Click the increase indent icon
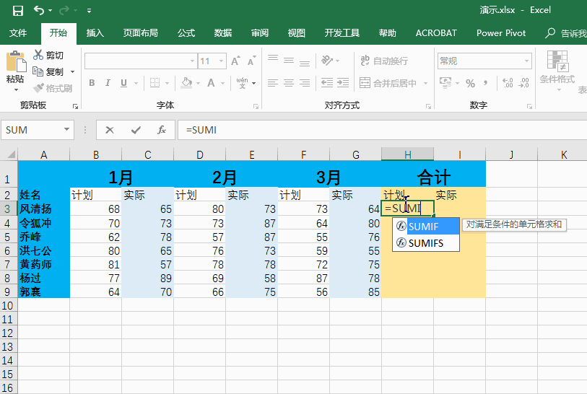Image resolution: width=587 pixels, height=394 pixels. pyautogui.click(x=343, y=83)
